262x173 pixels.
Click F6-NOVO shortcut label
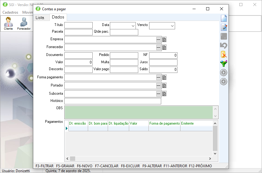(x=85, y=166)
